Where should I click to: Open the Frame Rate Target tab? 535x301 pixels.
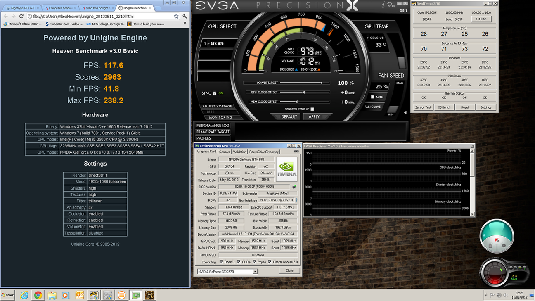tap(213, 132)
